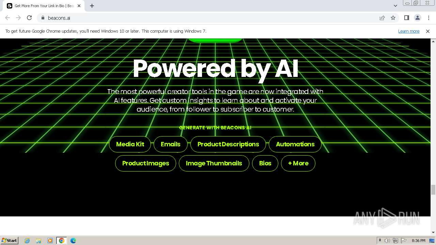The height and width of the screenshot is (245, 436).
Task: Switch to Chrome in the taskbar
Action: [62, 241]
